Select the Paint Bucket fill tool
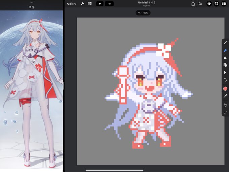The image size is (229, 172). pos(225,58)
